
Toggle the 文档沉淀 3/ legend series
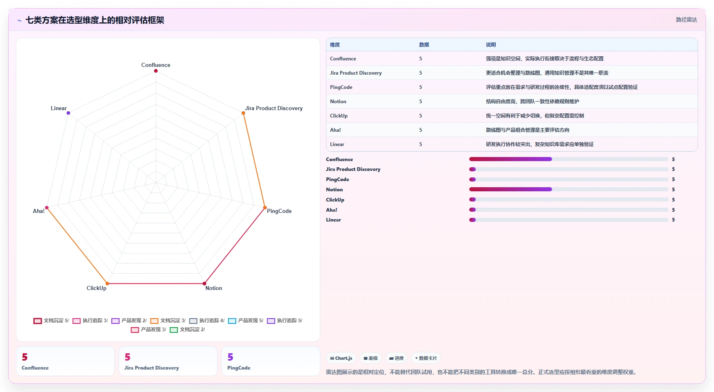(168, 321)
